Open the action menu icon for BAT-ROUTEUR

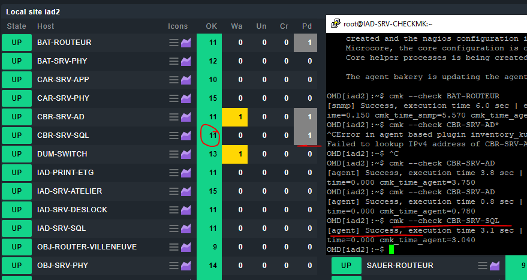174,43
